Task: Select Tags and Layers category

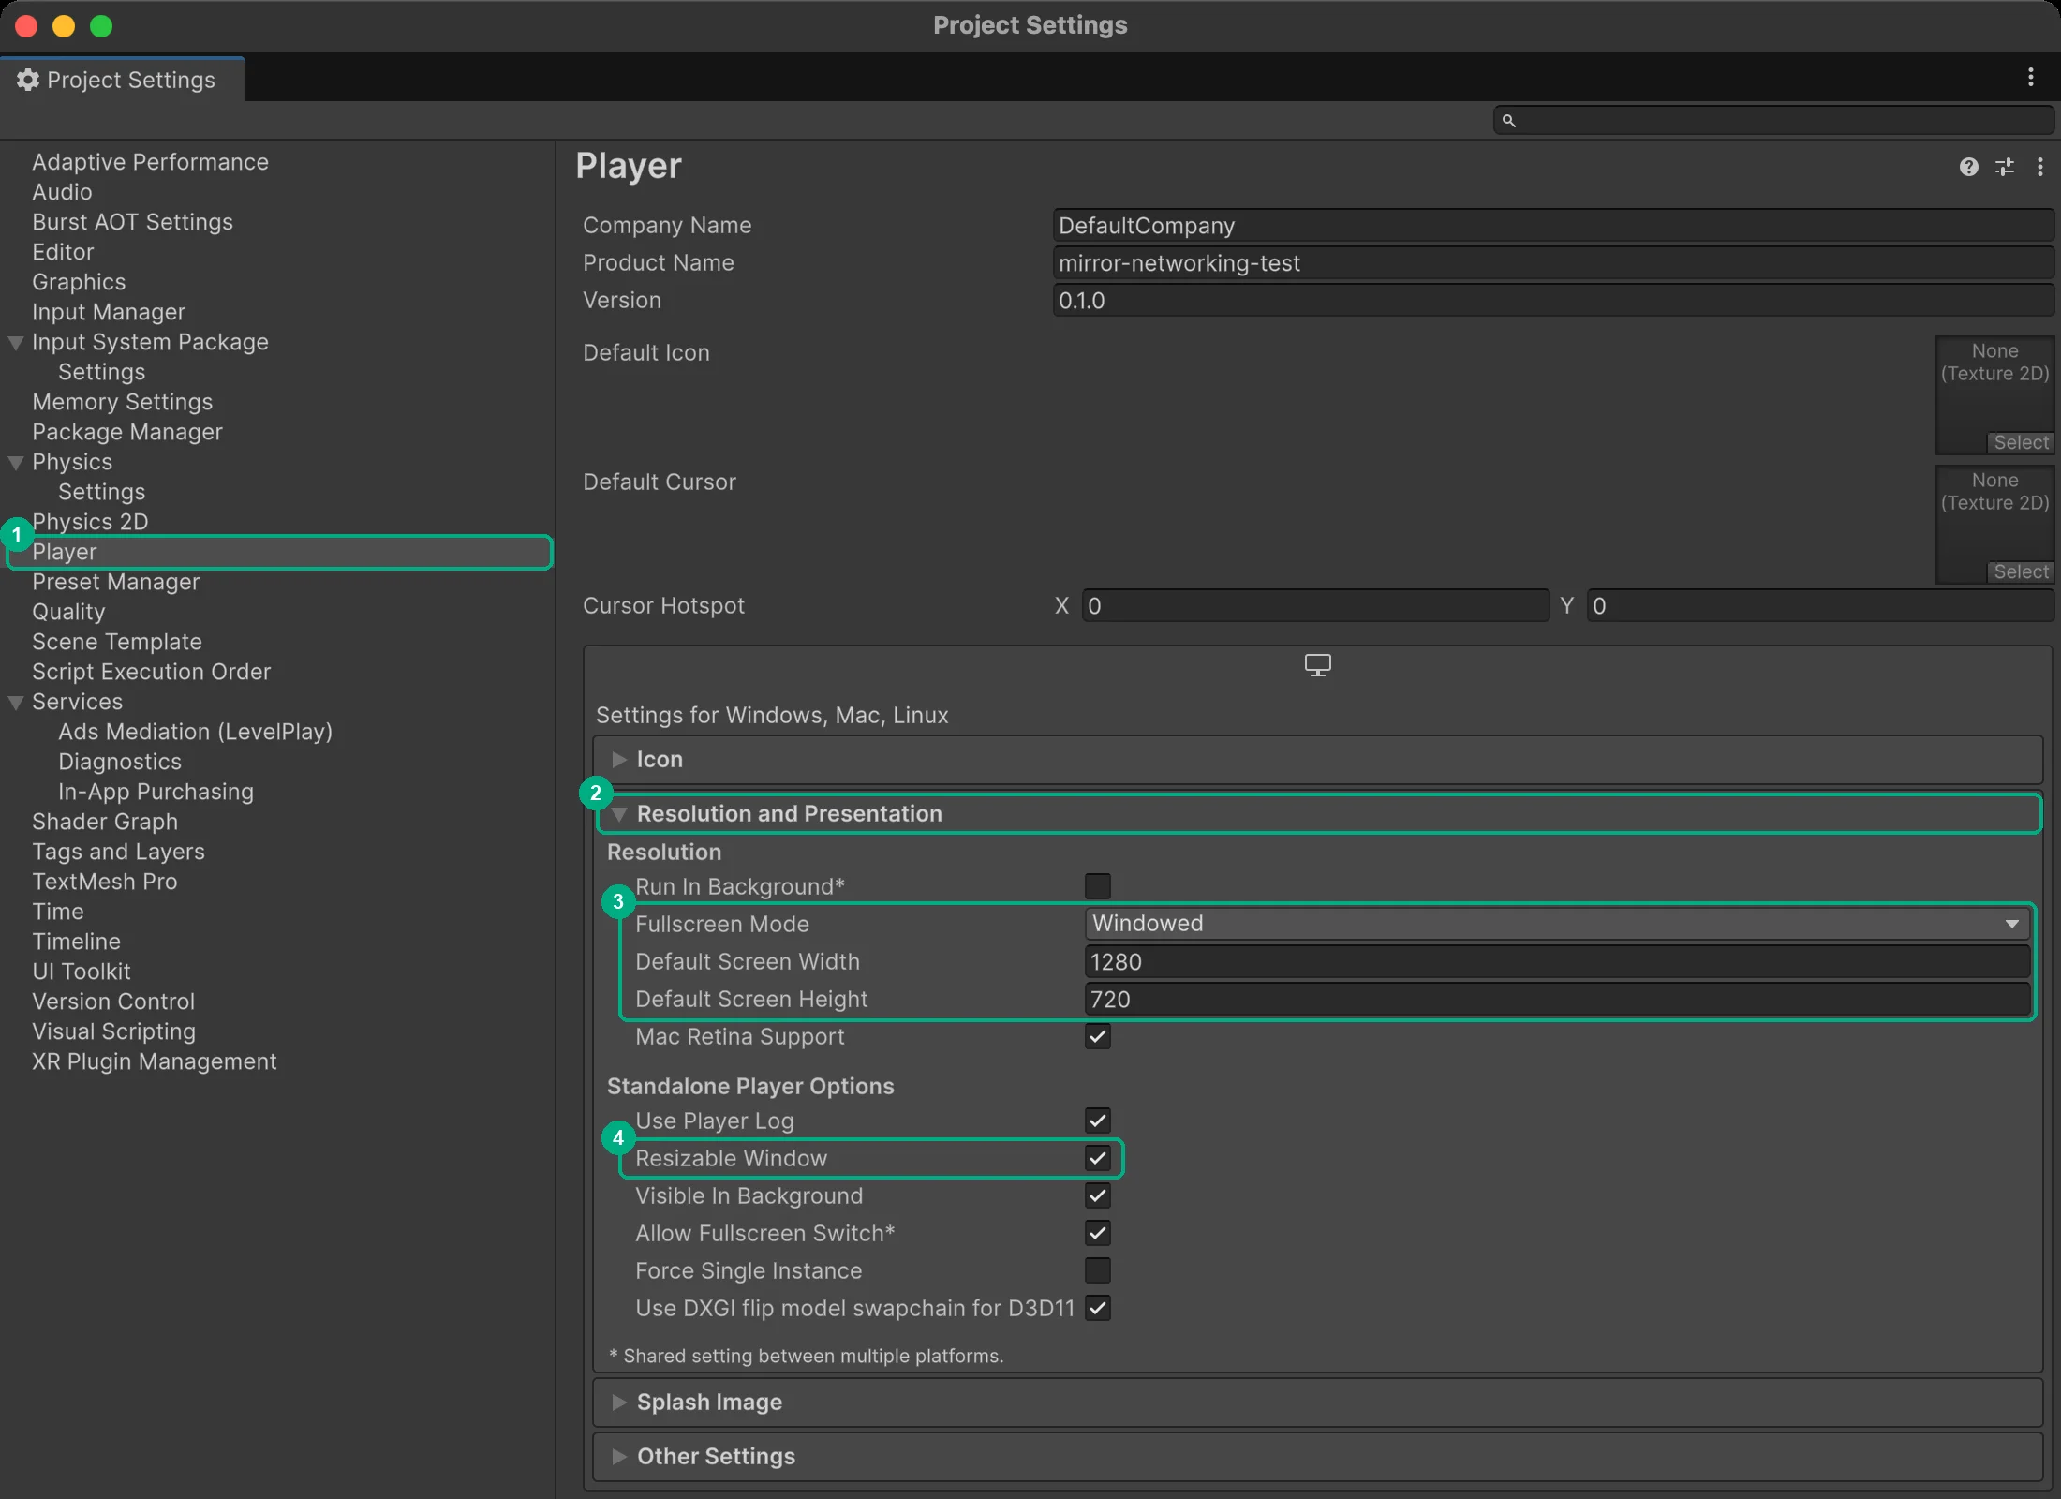Action: pyautogui.click(x=118, y=852)
